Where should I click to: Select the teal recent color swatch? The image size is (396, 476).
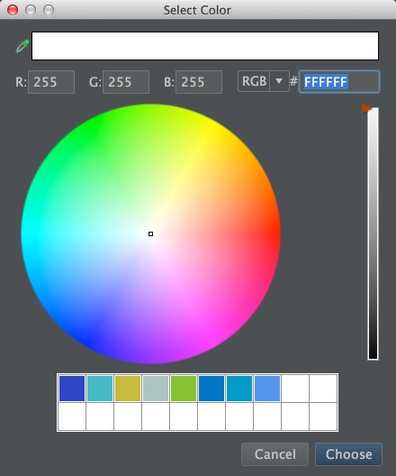[100, 389]
